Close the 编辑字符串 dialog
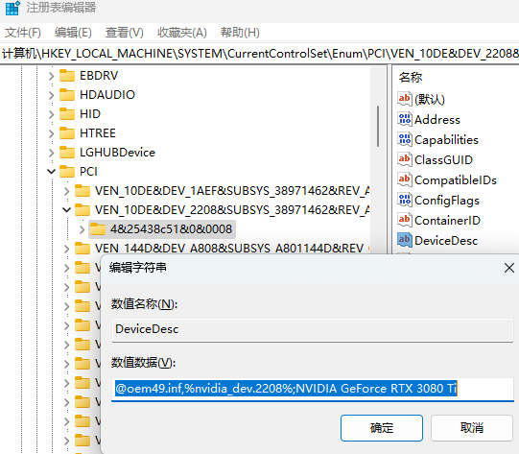 (x=509, y=268)
